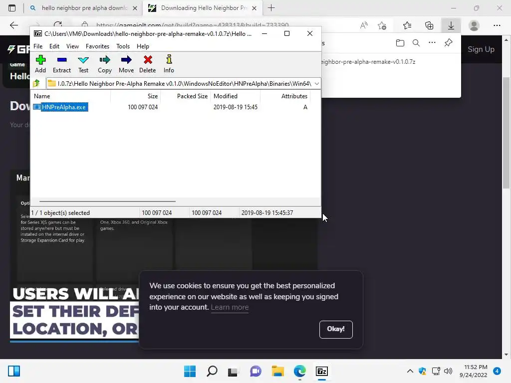Go up one folder level in 7-Zip
Image resolution: width=511 pixels, height=383 pixels.
[x=36, y=83]
